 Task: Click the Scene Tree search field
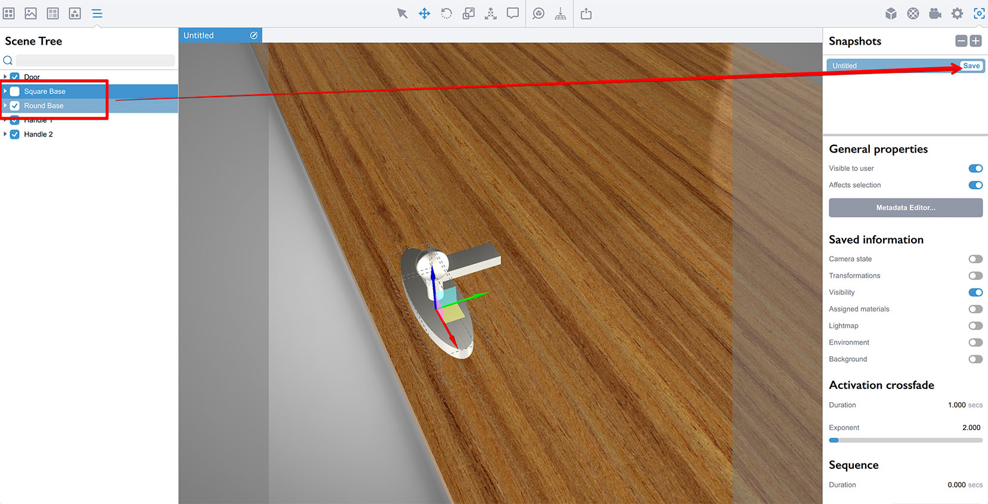click(95, 60)
